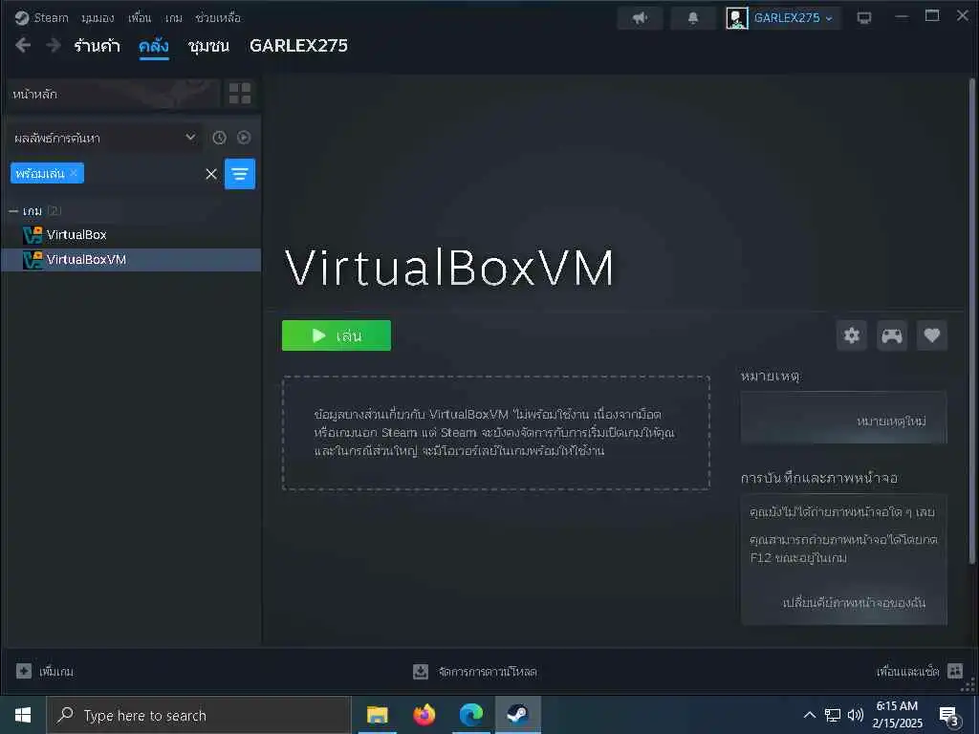The width and height of the screenshot is (979, 734).
Task: Click the friends chat grid icon
Action: pyautogui.click(x=955, y=671)
